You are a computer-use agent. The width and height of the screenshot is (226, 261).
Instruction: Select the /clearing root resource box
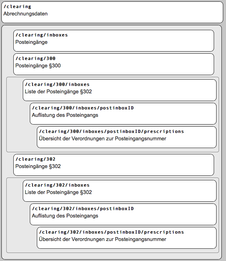point(112,12)
